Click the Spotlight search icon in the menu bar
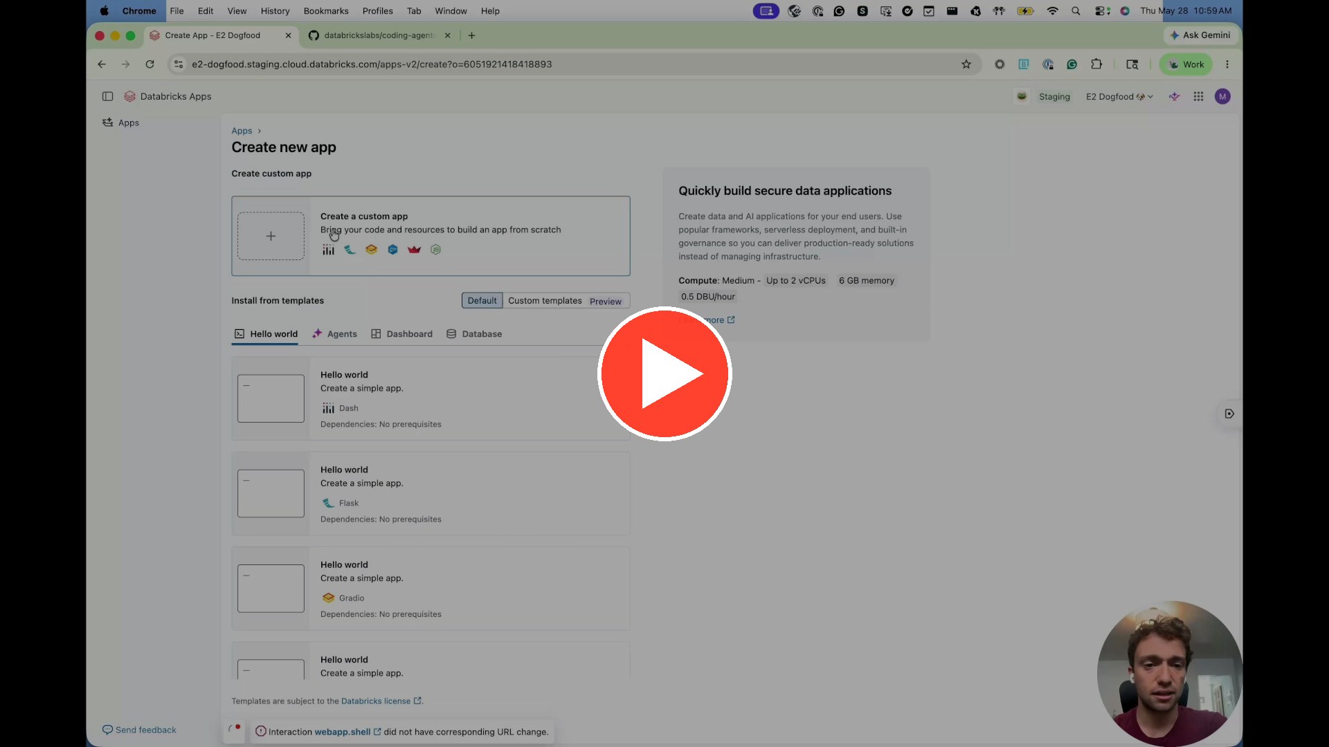The width and height of the screenshot is (1329, 747). pyautogui.click(x=1076, y=11)
